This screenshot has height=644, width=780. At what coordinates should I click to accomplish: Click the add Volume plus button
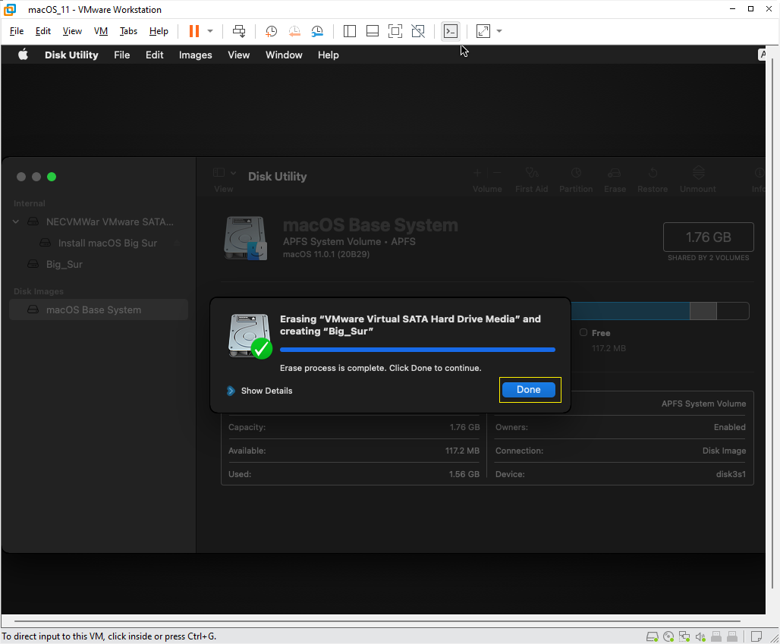477,173
